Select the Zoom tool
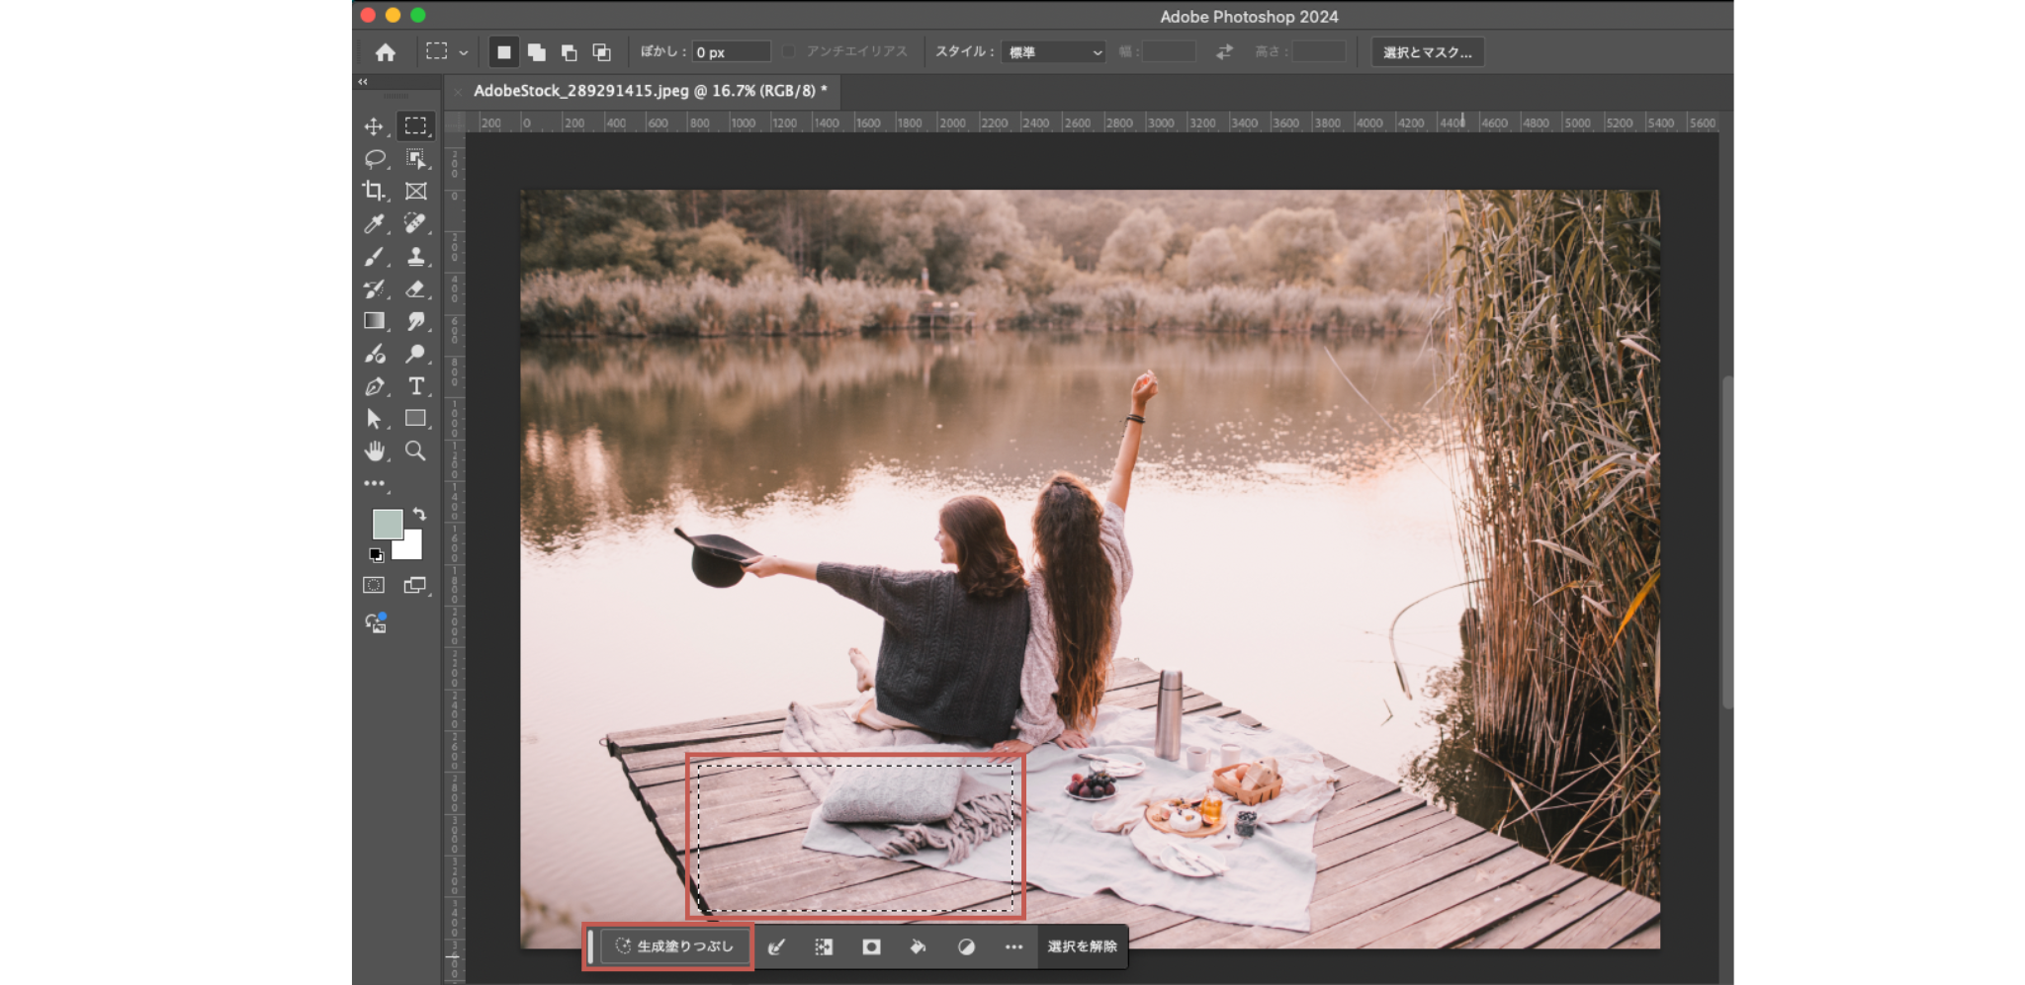The width and height of the screenshot is (2025, 985). (415, 451)
